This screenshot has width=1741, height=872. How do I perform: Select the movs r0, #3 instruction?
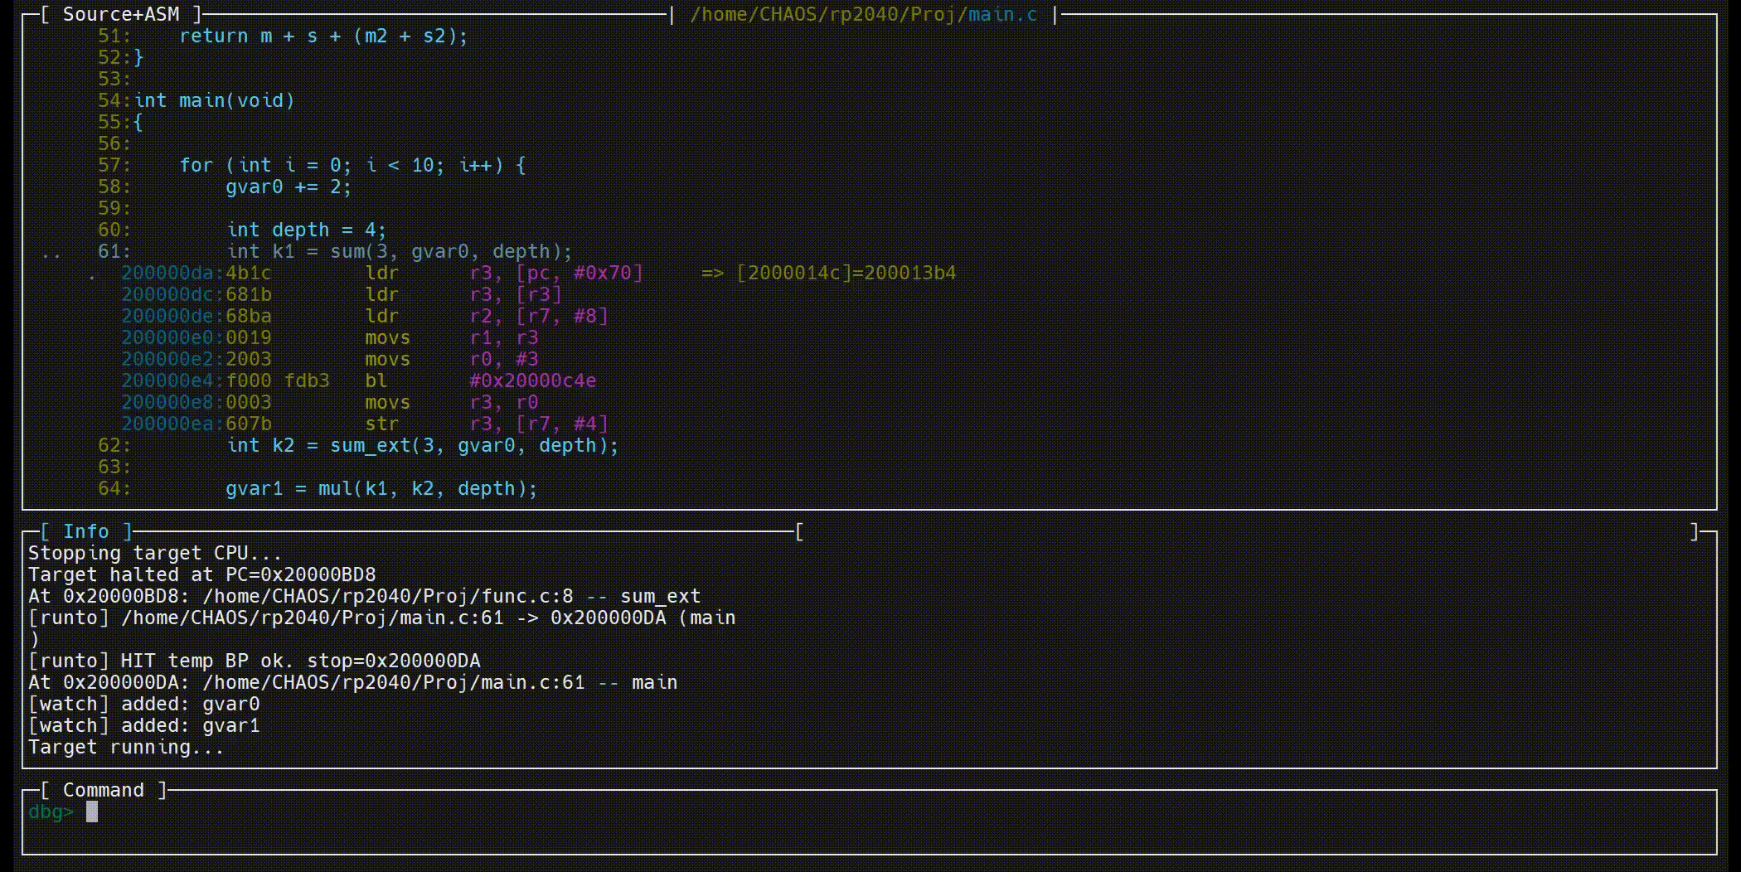(x=451, y=359)
